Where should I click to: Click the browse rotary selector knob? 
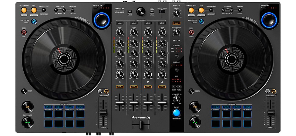141,11
